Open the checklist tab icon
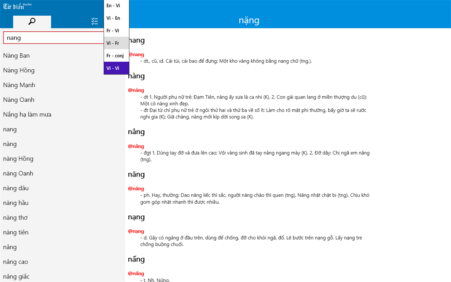 click(94, 22)
